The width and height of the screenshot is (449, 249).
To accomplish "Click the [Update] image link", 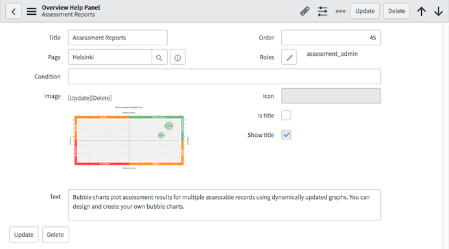I will coord(79,98).
